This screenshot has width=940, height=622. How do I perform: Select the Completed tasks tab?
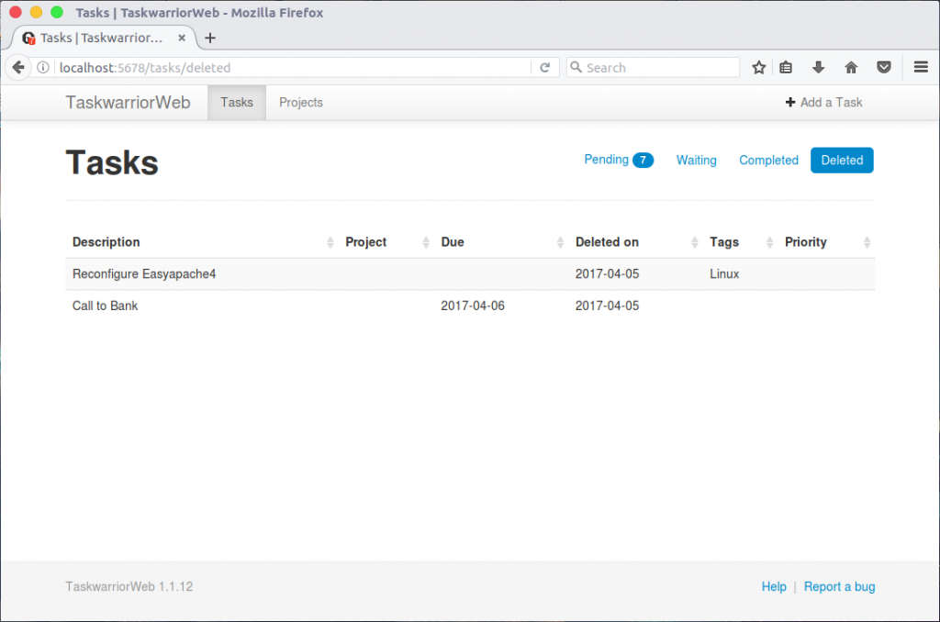click(768, 160)
